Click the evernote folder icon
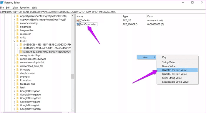206x113 pixels. tap(18, 77)
